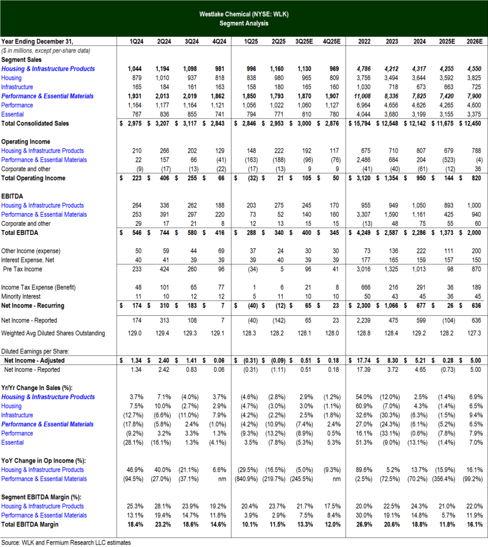
Task: Click the Total EBITDA row label
Action: coord(20,233)
